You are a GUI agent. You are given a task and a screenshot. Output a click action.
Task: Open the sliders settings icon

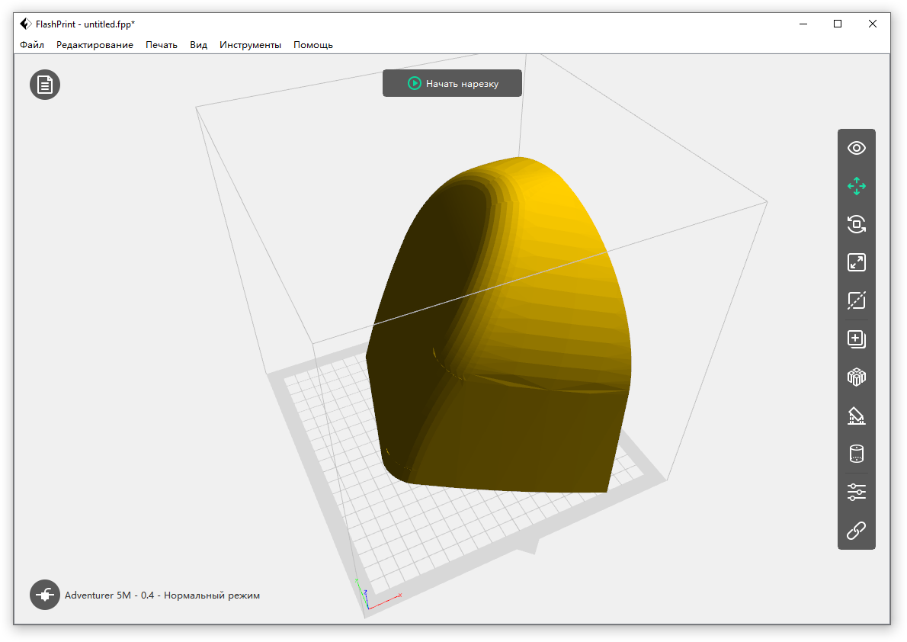[x=856, y=492]
